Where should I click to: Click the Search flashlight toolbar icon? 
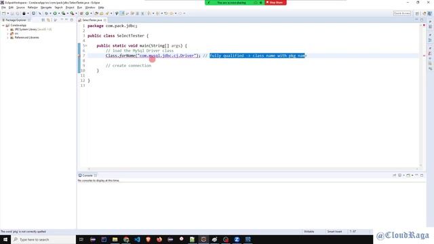coord(107,14)
